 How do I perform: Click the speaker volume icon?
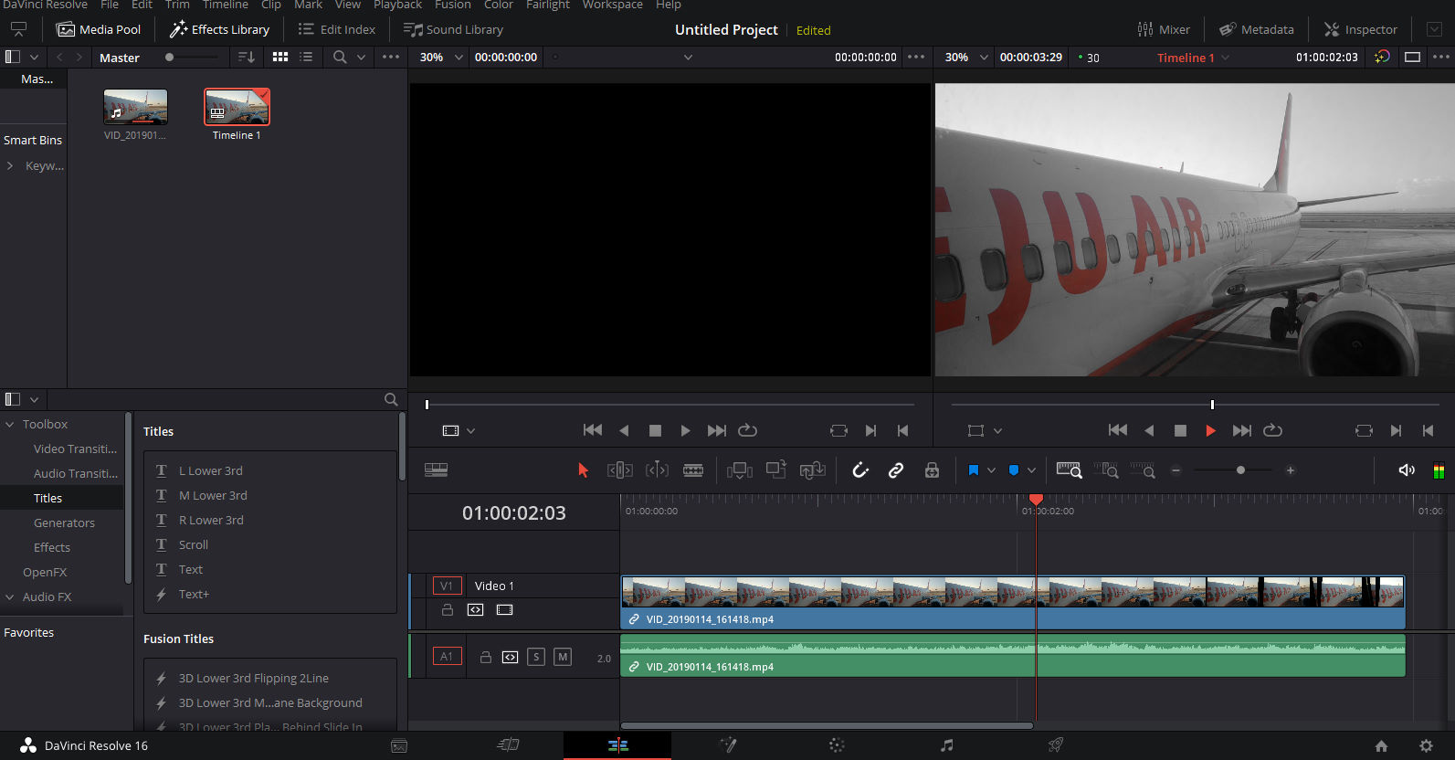[1407, 470]
